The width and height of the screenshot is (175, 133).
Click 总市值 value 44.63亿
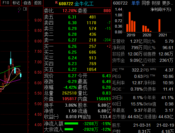click(135, 117)
